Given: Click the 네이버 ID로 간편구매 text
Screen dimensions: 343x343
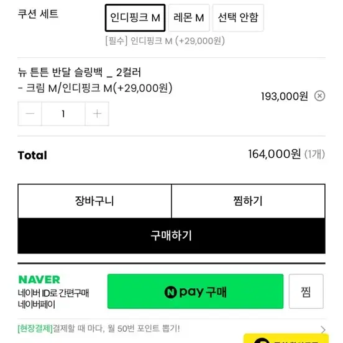Looking at the screenshot, I should tap(53, 293).
